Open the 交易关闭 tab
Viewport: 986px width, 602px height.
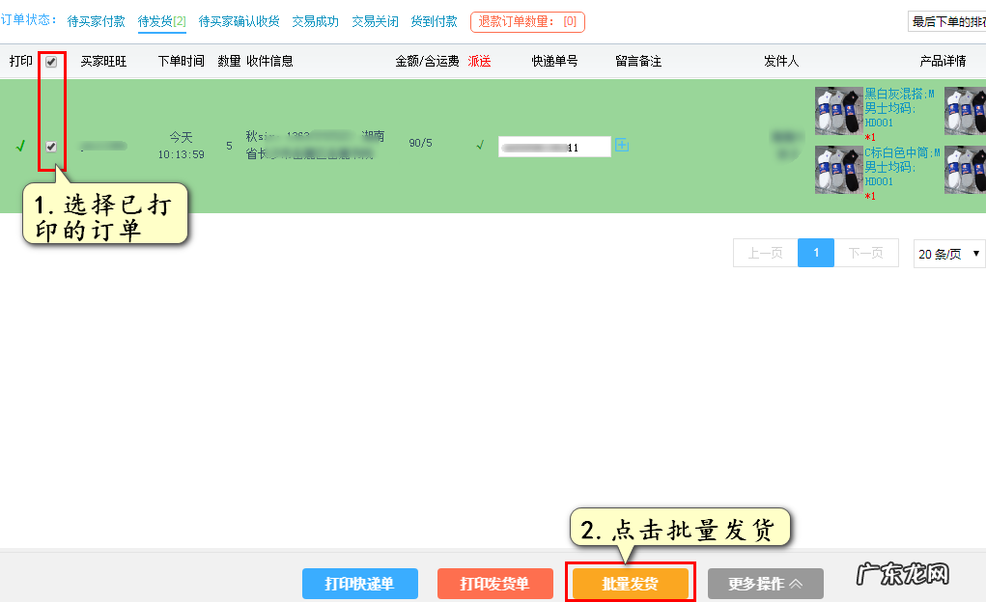pos(374,19)
